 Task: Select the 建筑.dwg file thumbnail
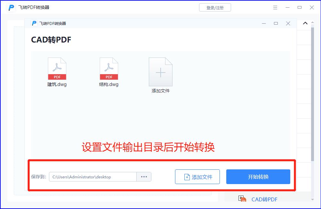point(57,72)
